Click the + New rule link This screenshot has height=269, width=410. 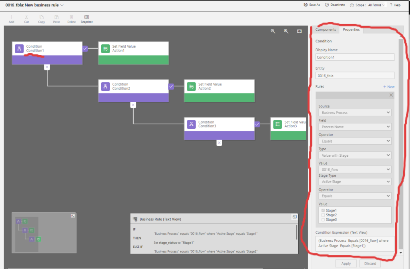coord(388,87)
